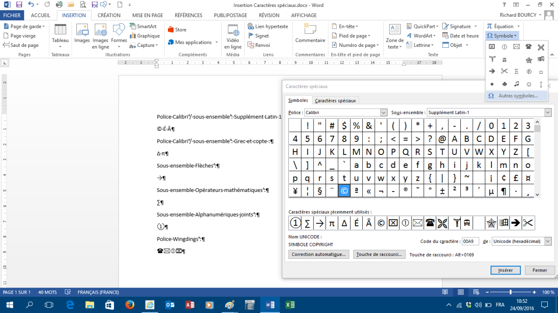Click the Insérer button
This screenshot has width=558, height=313.
tap(505, 270)
